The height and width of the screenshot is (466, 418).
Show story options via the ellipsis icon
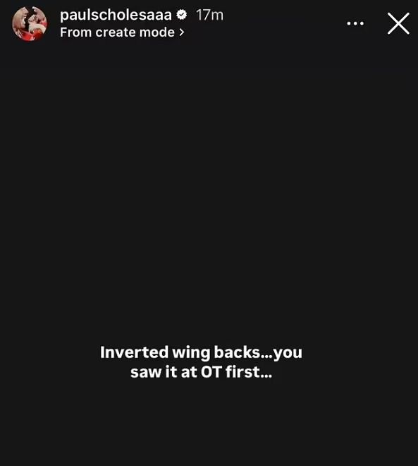[355, 23]
